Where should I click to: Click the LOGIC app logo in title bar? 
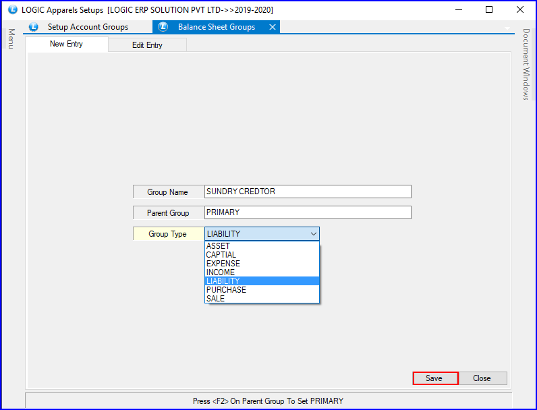[12, 9]
